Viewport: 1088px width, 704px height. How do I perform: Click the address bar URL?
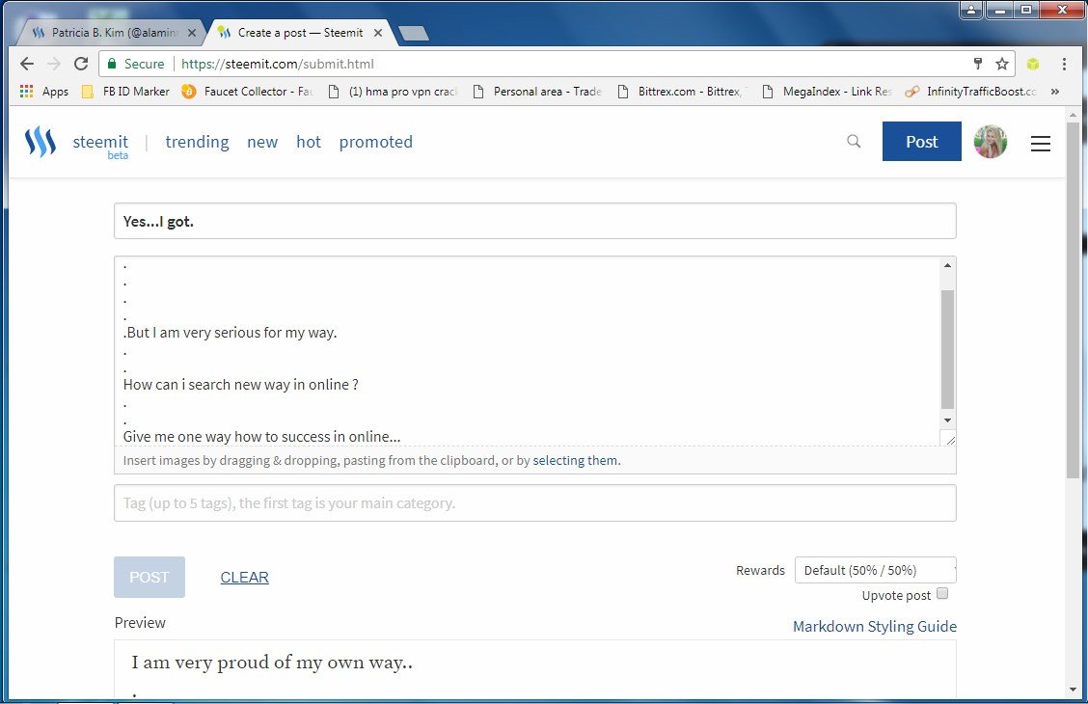pos(278,64)
